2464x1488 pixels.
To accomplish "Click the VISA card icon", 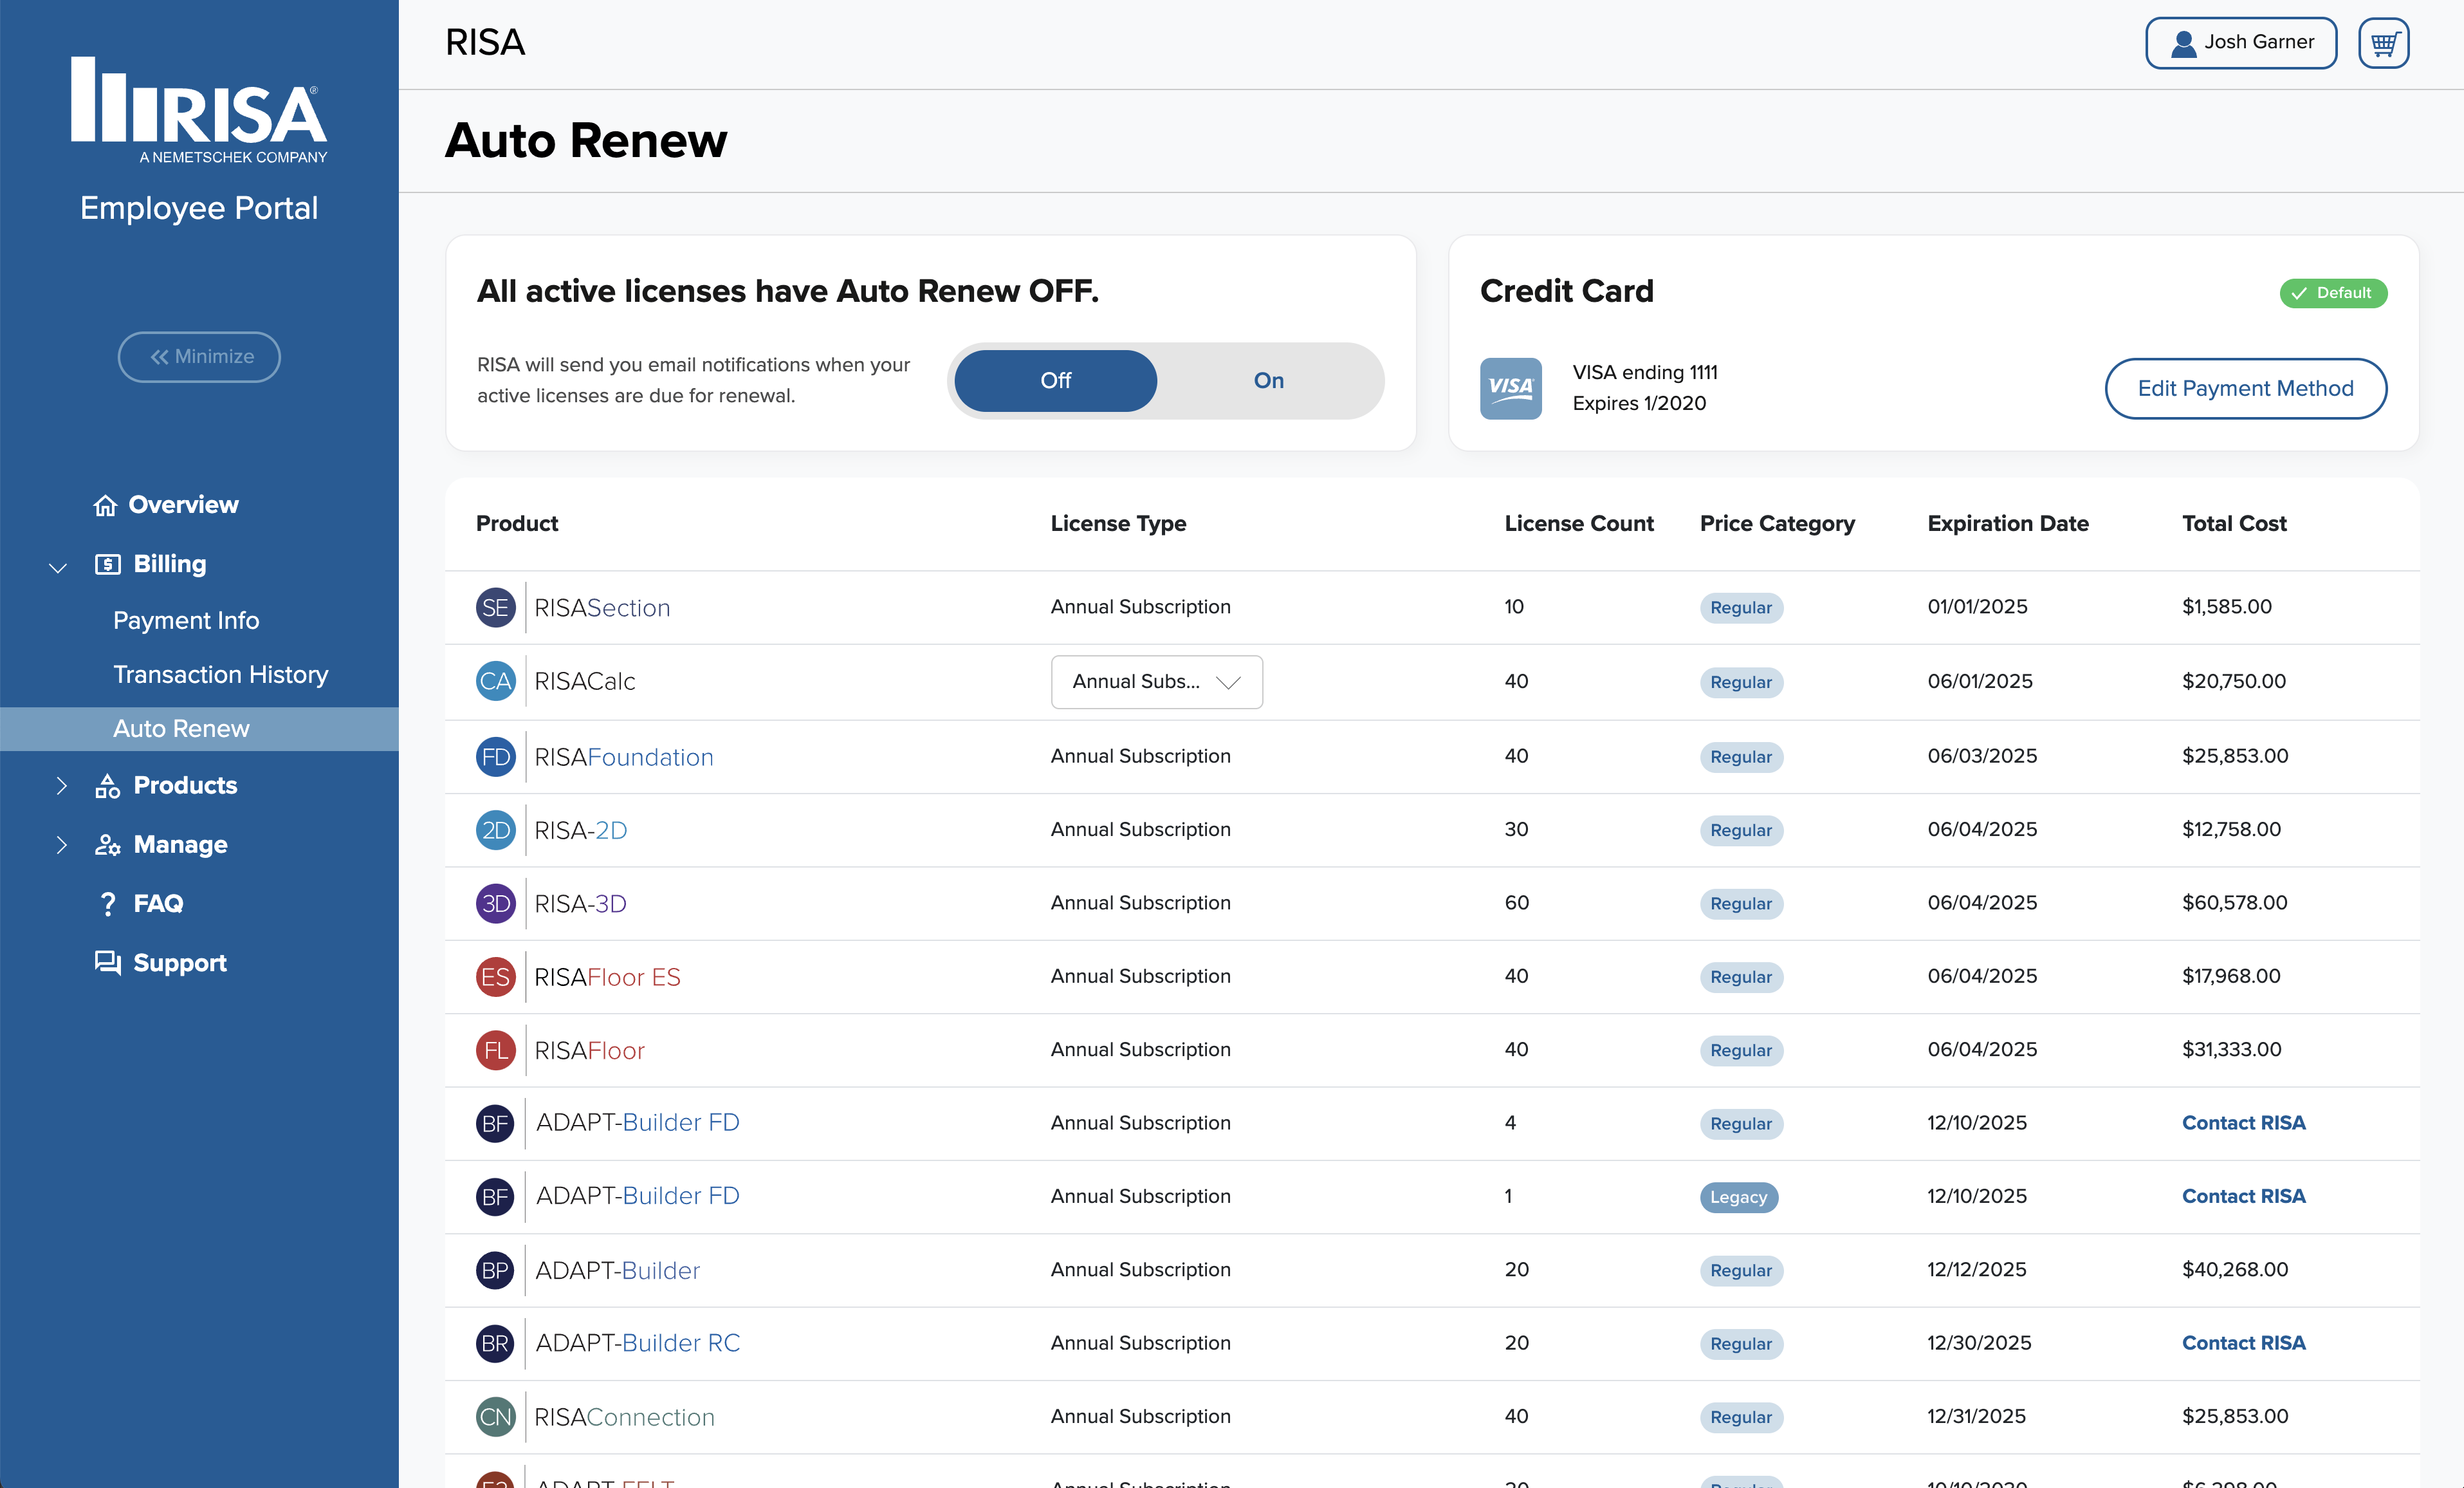I will [1510, 388].
